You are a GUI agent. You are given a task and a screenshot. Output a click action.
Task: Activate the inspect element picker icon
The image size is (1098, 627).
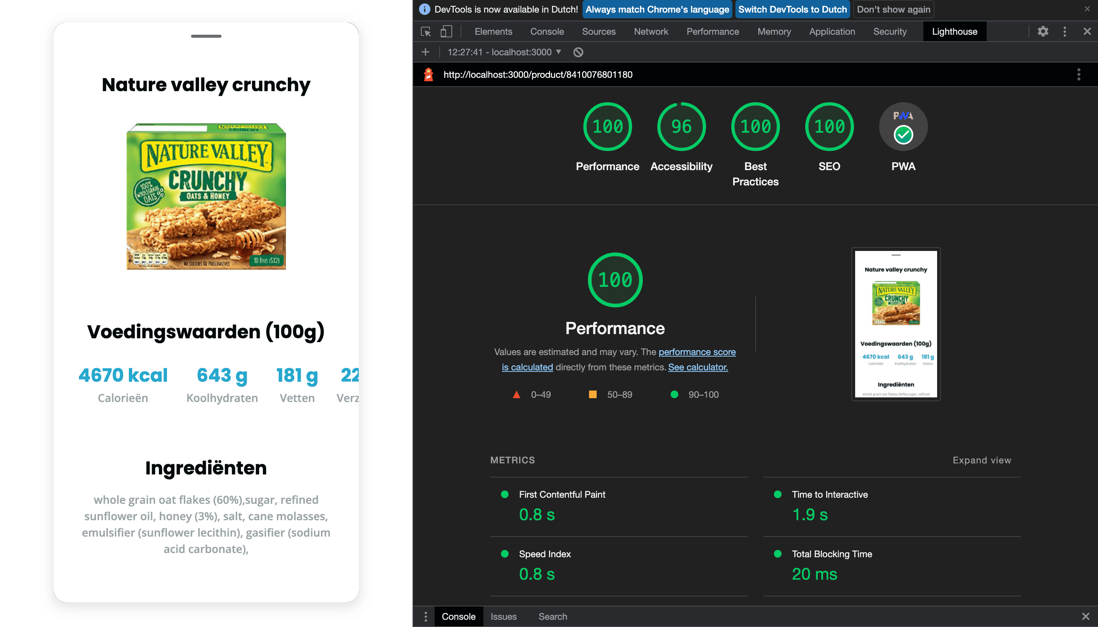click(426, 31)
